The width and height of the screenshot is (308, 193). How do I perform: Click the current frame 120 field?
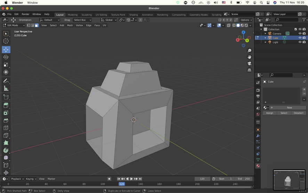pyautogui.click(x=202, y=179)
